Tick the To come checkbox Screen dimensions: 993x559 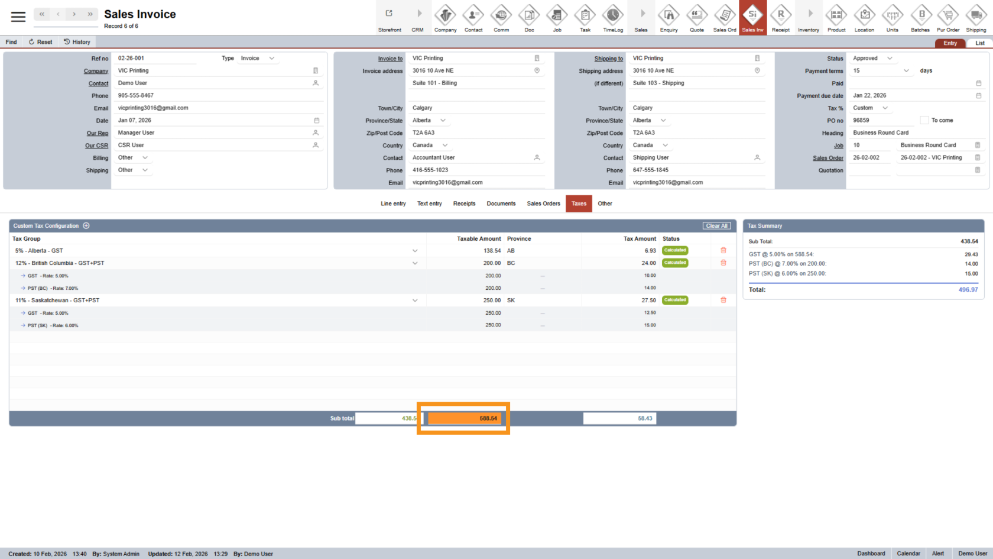tap(924, 120)
